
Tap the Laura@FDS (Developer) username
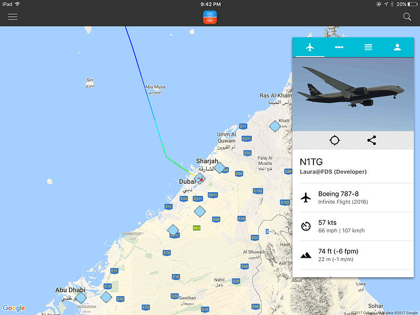click(333, 172)
